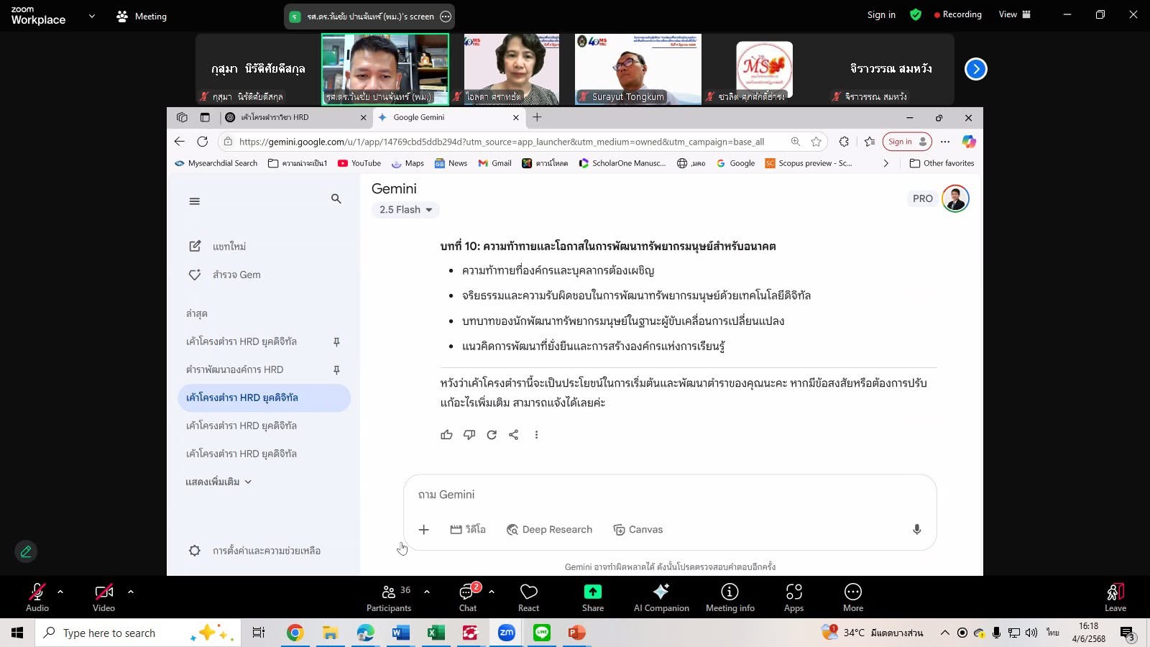Viewport: 1150px width, 647px height.
Task: Open the Zoom Participants panel
Action: tap(389, 597)
